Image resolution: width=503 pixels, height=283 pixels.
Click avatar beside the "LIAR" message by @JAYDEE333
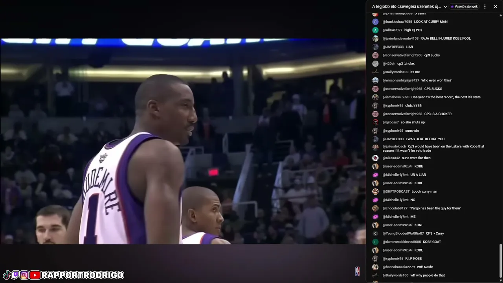(375, 47)
